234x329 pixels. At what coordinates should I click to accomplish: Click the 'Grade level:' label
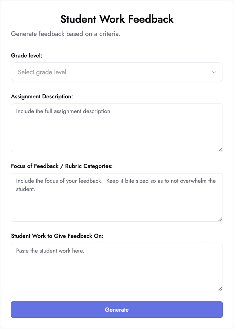[27, 55]
